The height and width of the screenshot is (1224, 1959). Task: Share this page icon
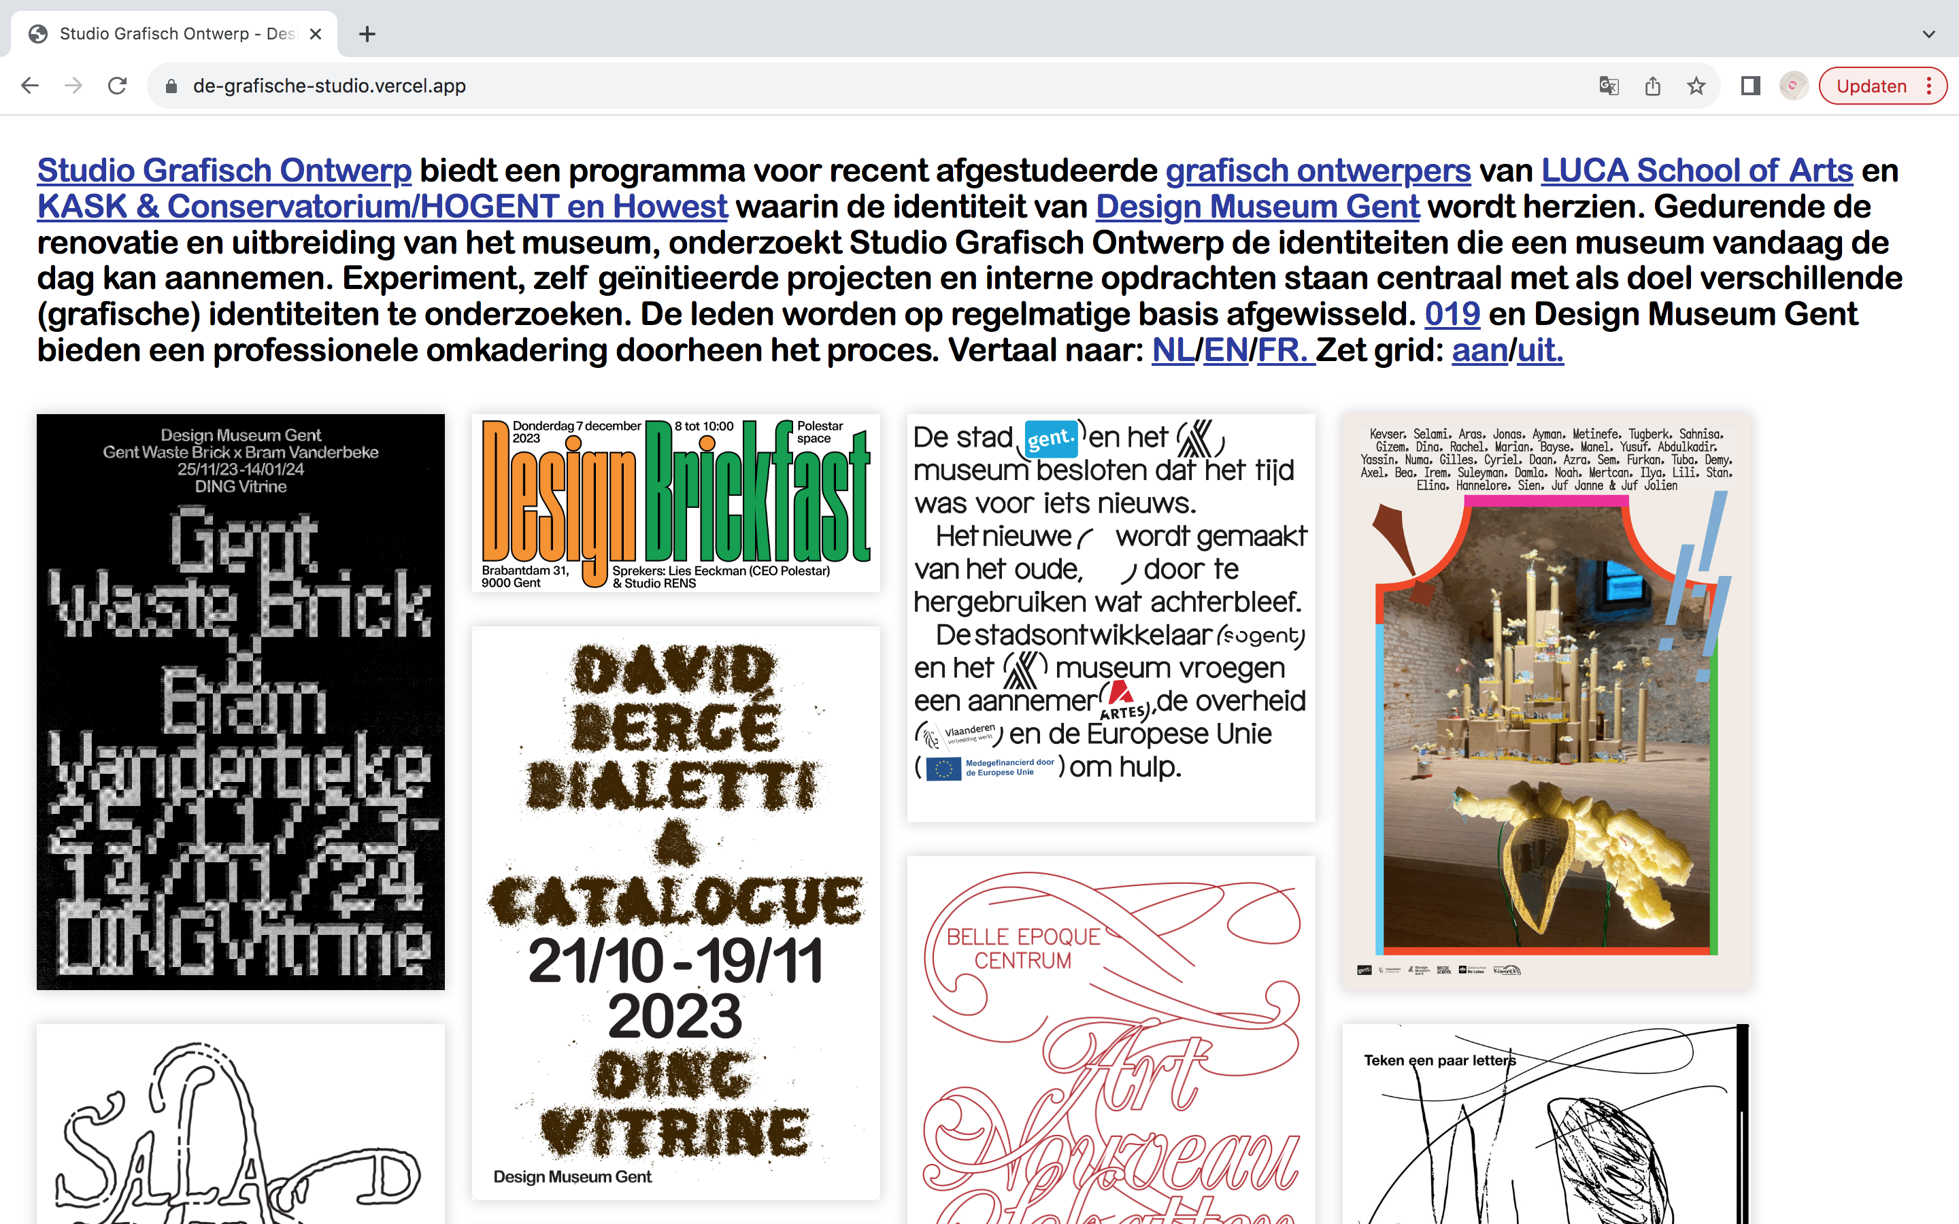tap(1652, 86)
